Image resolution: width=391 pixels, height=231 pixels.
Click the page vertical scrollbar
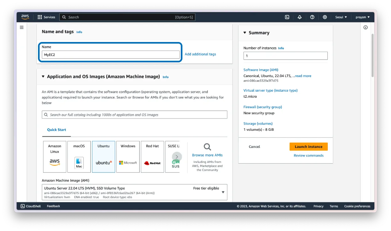point(372,56)
